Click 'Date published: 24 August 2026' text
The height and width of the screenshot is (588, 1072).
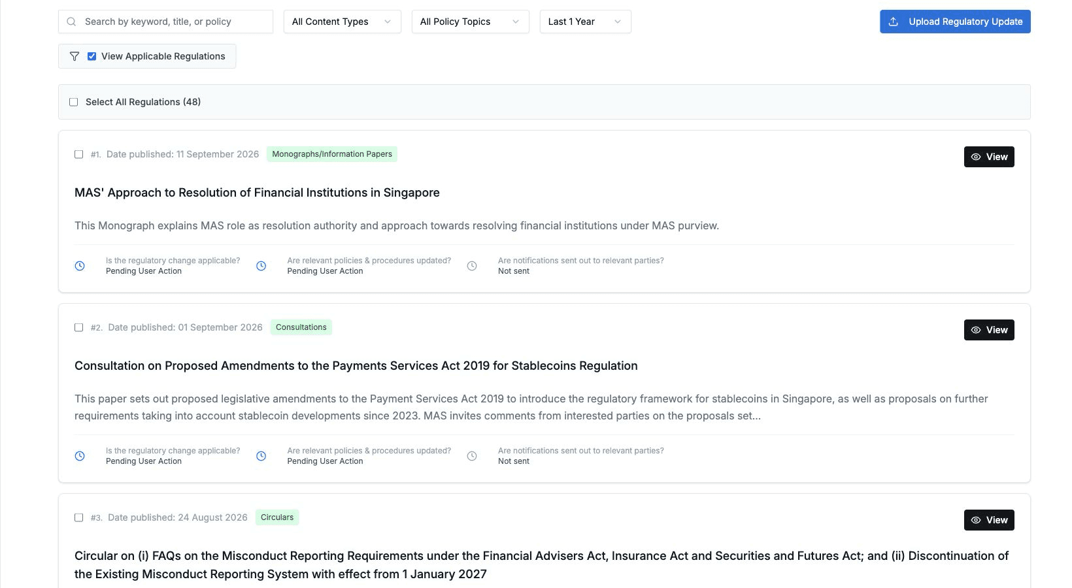coord(178,517)
